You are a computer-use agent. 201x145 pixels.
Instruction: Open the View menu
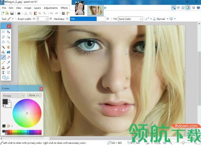[x=18, y=8]
